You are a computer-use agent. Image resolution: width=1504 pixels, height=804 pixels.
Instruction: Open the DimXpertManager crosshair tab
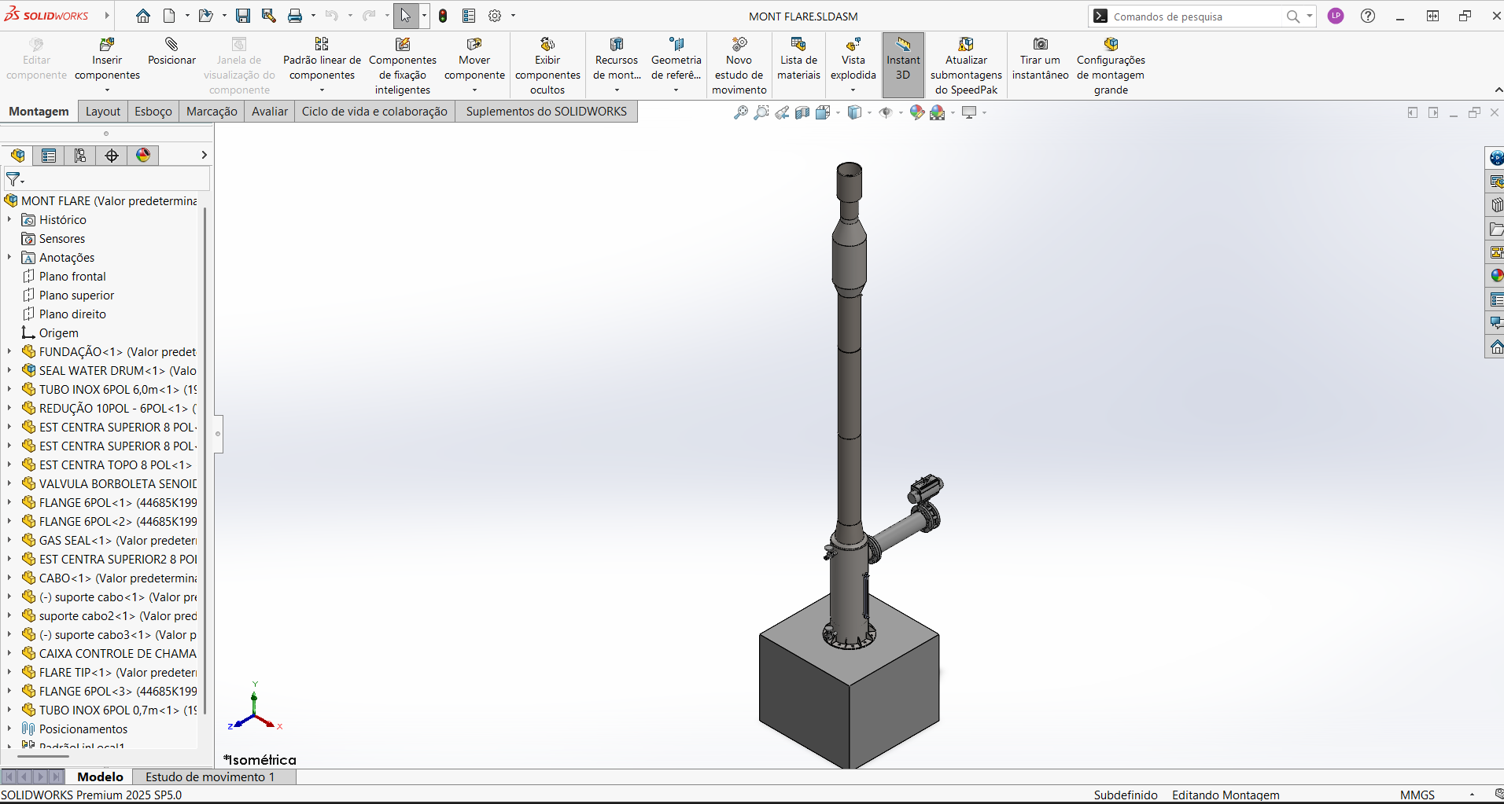pyautogui.click(x=112, y=156)
